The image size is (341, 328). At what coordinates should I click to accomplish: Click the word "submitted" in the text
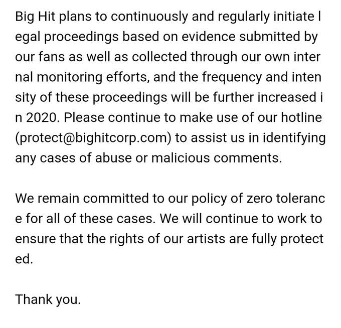click(x=270, y=37)
